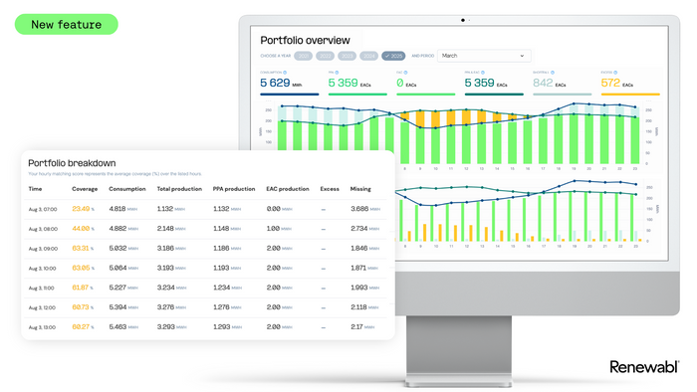697x392 pixels.
Task: Select the Aug 3, 09:00 row time
Action: (43, 249)
